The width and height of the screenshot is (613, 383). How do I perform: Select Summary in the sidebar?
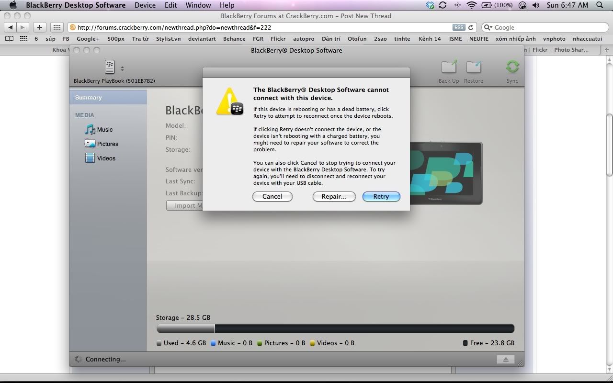click(x=108, y=97)
